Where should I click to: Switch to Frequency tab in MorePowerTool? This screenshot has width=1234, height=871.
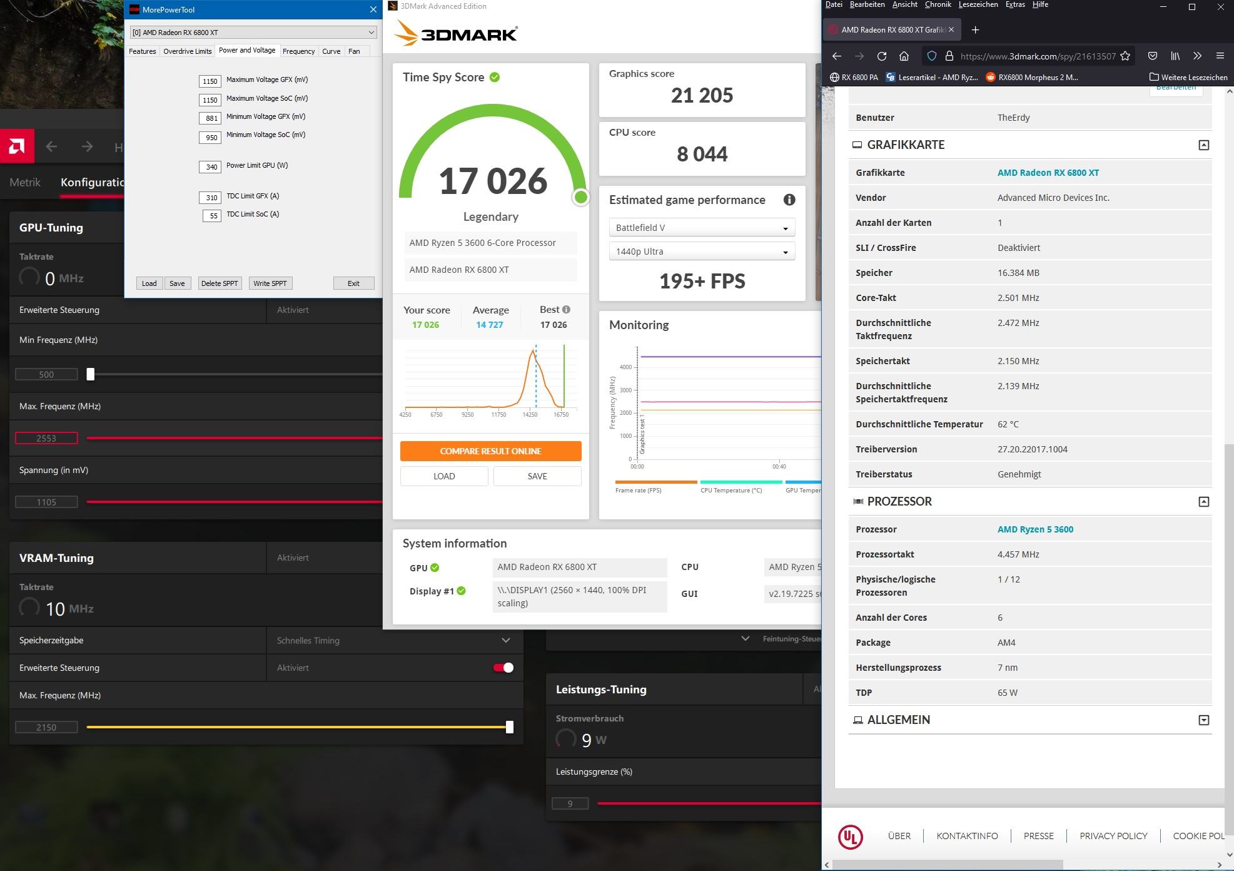pyautogui.click(x=298, y=51)
